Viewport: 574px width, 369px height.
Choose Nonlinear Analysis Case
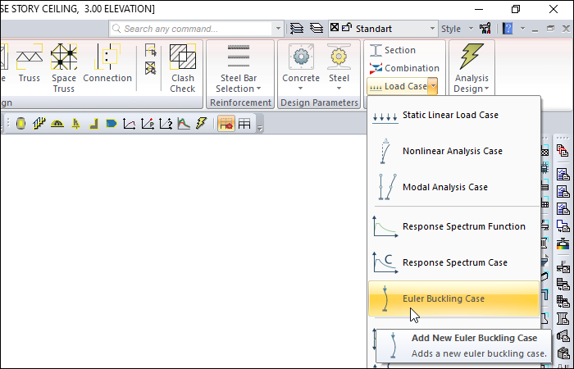453,151
